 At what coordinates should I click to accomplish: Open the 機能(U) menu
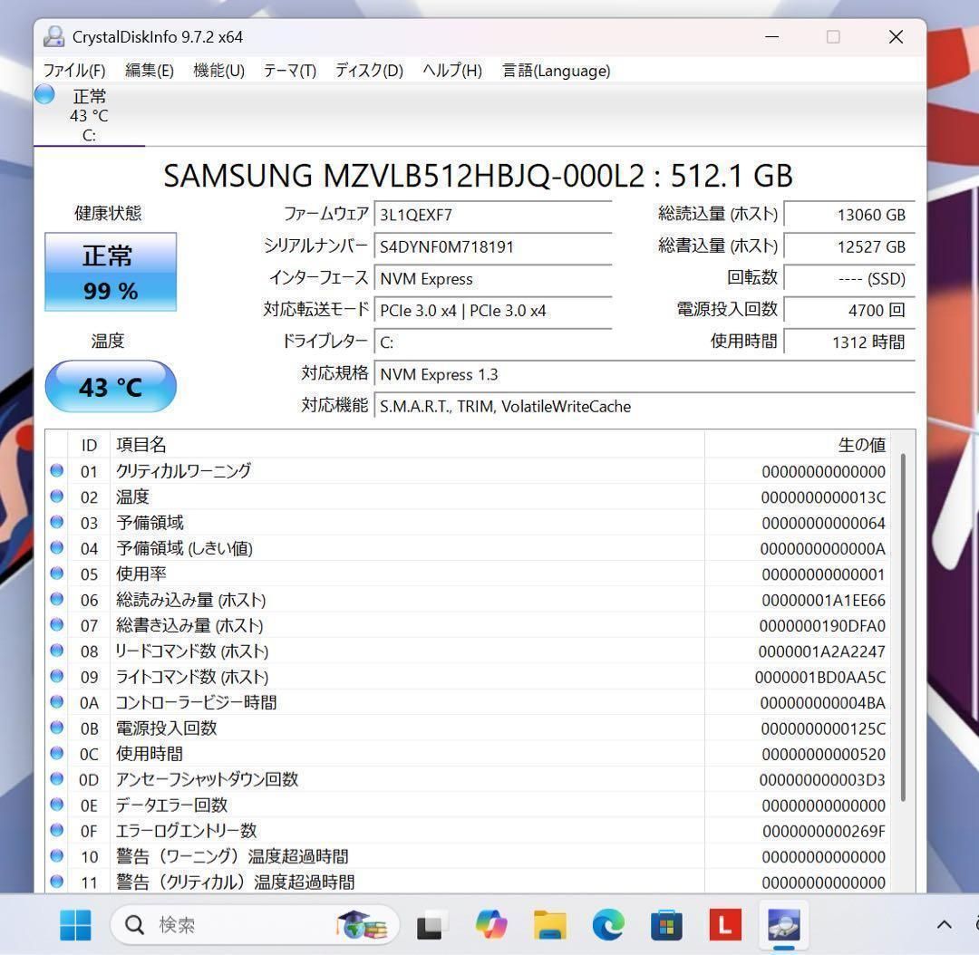tap(218, 71)
